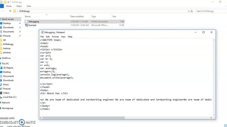Open Notepad File menu
This screenshot has width=227, height=127.
click(42, 37)
